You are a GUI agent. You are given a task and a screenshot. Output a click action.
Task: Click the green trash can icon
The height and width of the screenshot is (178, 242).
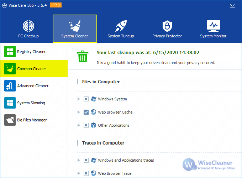coord(83,56)
